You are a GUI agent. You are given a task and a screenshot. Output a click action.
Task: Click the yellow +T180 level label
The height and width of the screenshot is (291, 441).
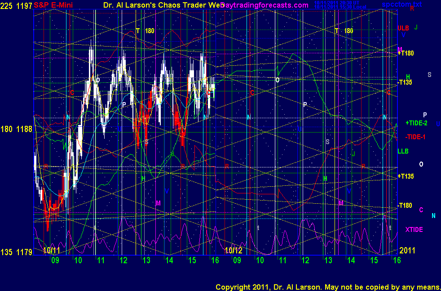(x=406, y=53)
